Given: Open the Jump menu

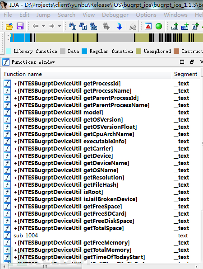Looking at the screenshot, I should pyautogui.click(x=43, y=15).
